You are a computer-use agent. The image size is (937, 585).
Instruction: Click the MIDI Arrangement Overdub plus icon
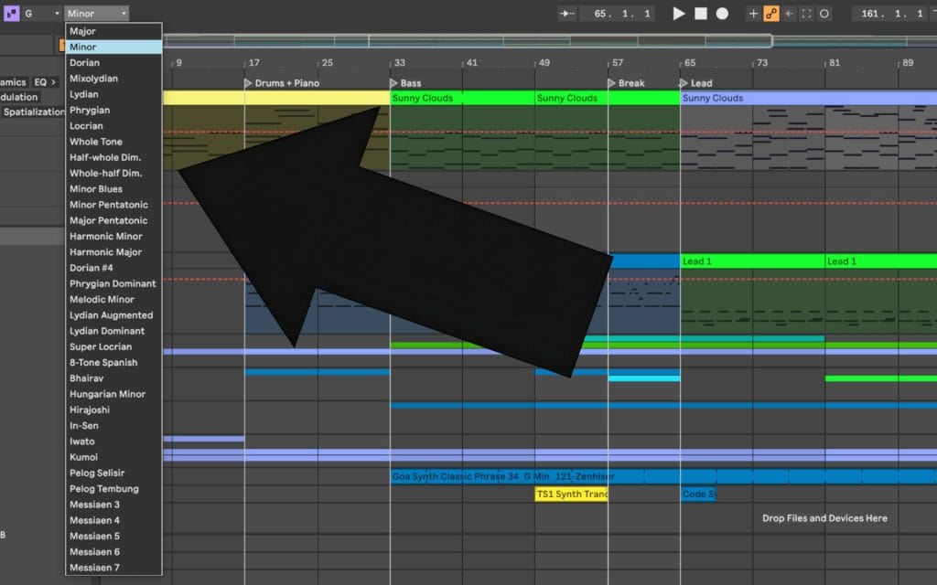click(x=753, y=14)
